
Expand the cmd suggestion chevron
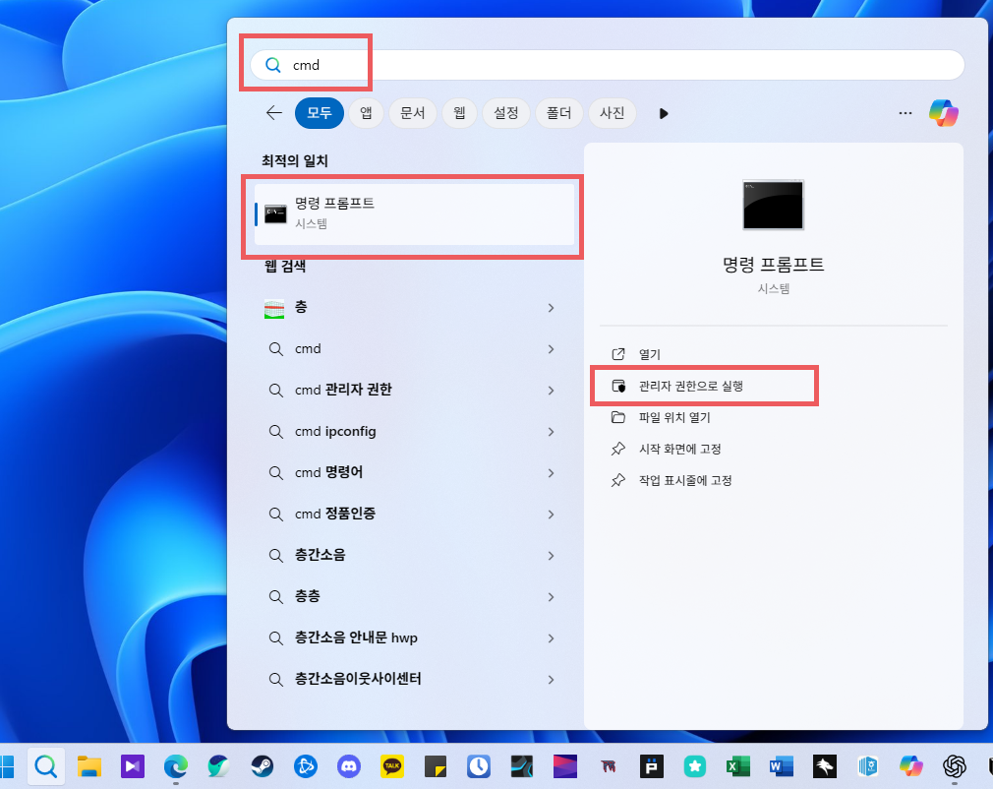(551, 349)
